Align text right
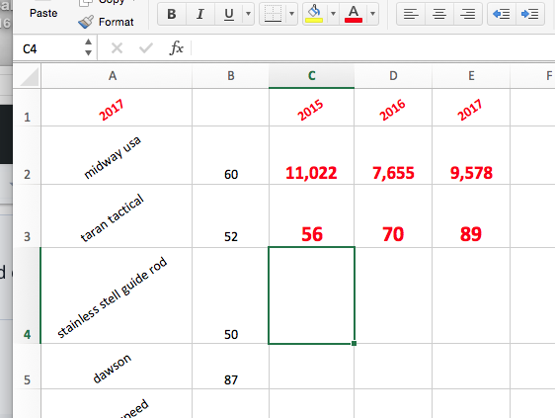 [467, 14]
